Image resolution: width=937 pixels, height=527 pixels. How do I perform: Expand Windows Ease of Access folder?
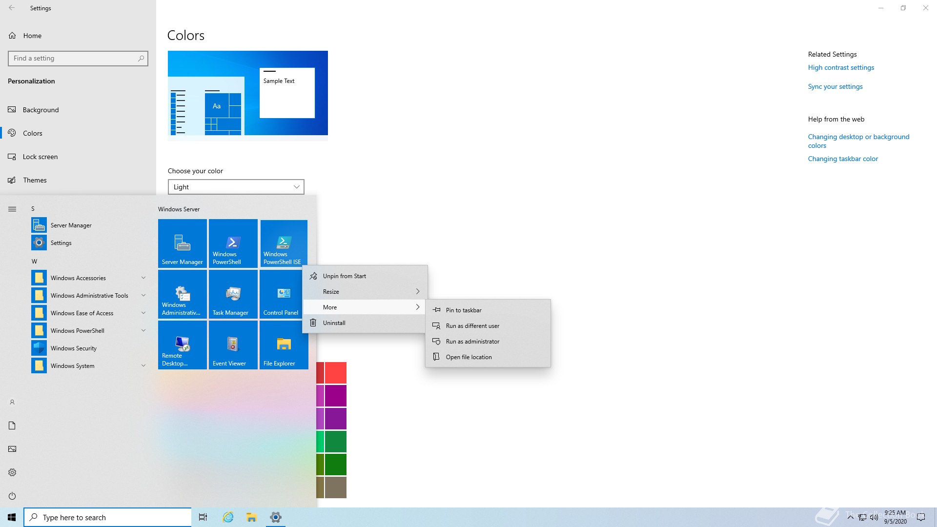pyautogui.click(x=90, y=313)
